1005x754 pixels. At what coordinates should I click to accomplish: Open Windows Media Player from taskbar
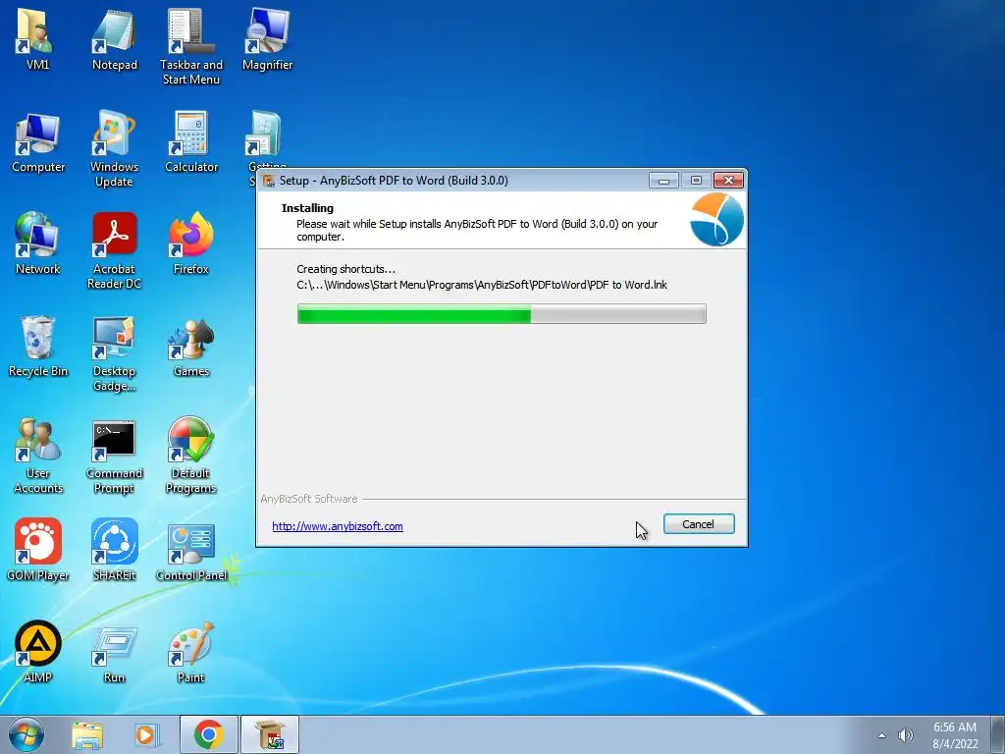146,735
